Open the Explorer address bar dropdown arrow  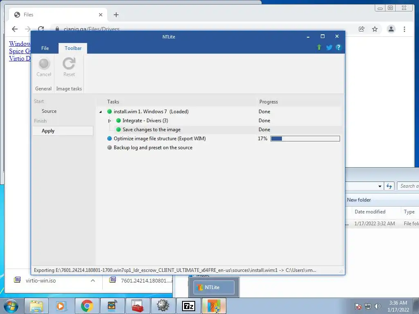[380, 186]
